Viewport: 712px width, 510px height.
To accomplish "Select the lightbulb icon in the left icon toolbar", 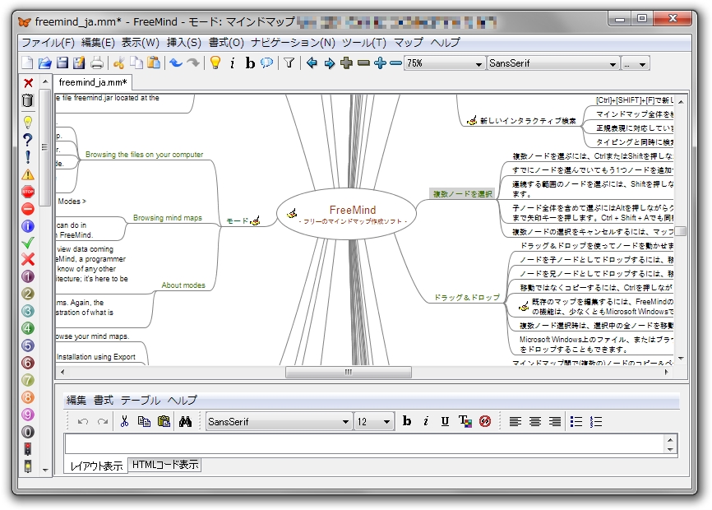I will tap(28, 122).
